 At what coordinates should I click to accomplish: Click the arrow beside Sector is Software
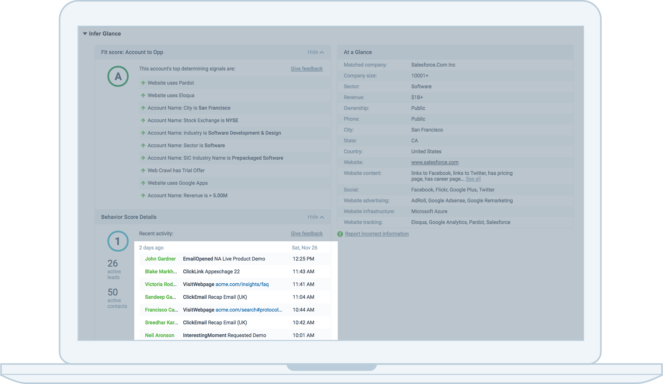(x=143, y=145)
